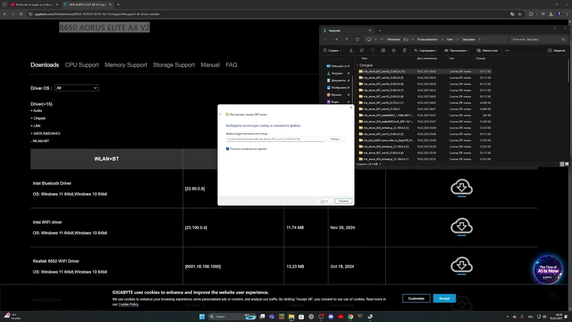Expand the SATA RAID/AHCI category
Viewport: 572px width, 322px height.
tap(45, 133)
